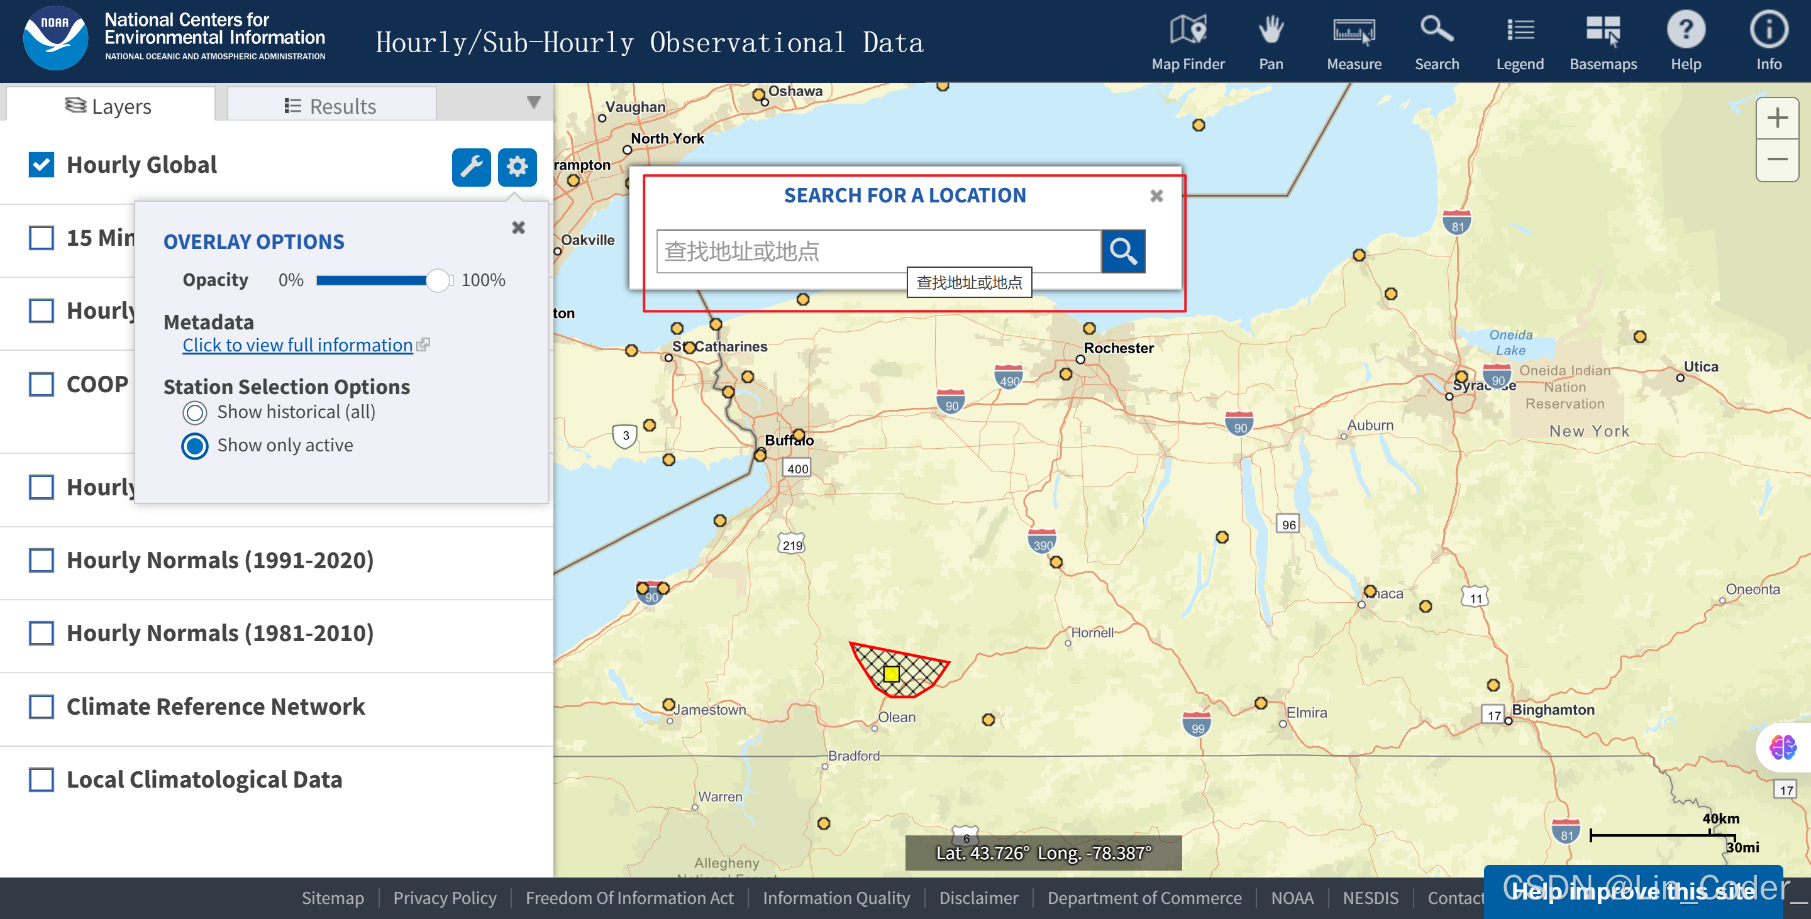1811x919 pixels.
Task: Open the Click to view full information link
Action: 297,345
